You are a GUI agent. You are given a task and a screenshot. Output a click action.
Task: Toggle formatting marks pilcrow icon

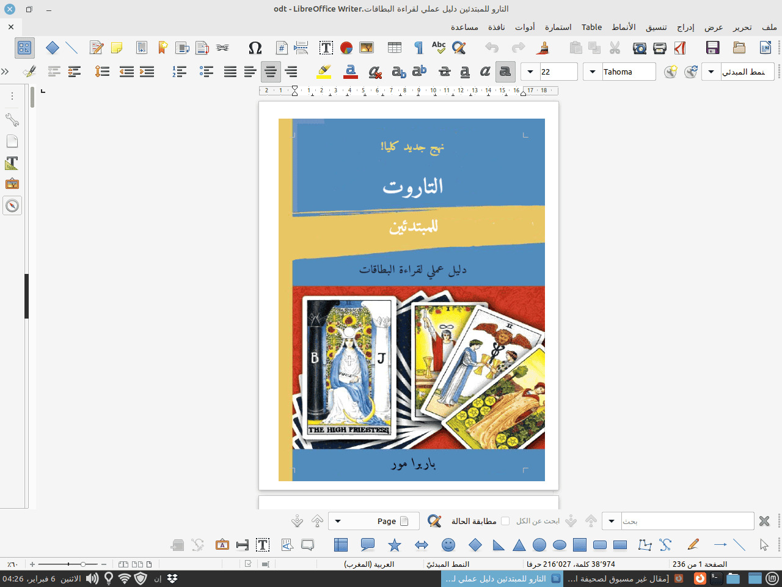tap(418, 48)
